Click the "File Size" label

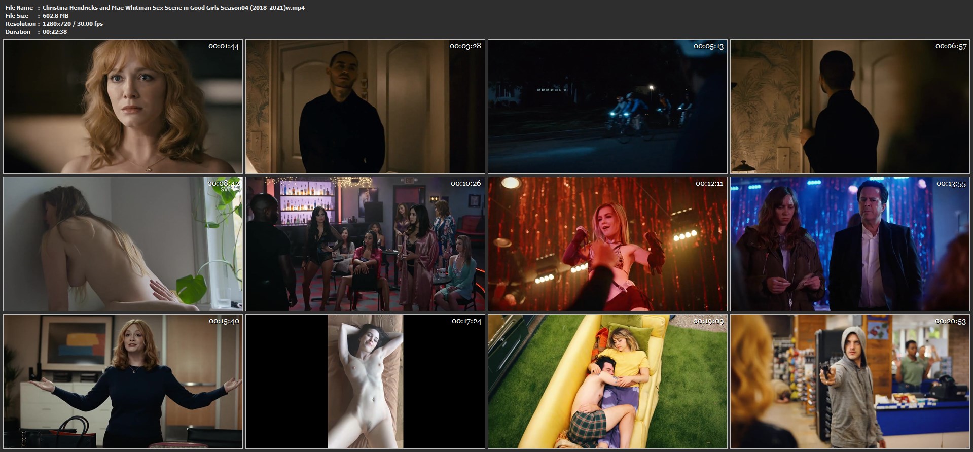tap(17, 16)
